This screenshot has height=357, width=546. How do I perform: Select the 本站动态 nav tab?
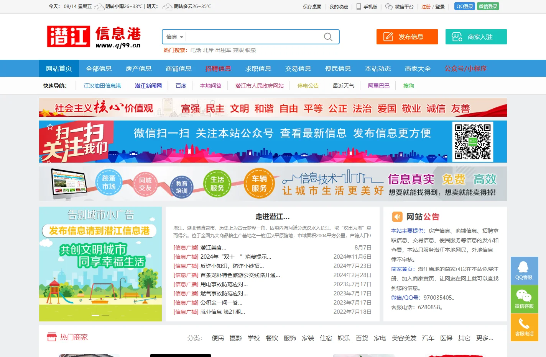[378, 68]
